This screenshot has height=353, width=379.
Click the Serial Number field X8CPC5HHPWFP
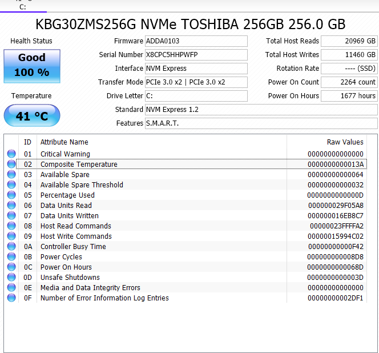tap(196, 55)
